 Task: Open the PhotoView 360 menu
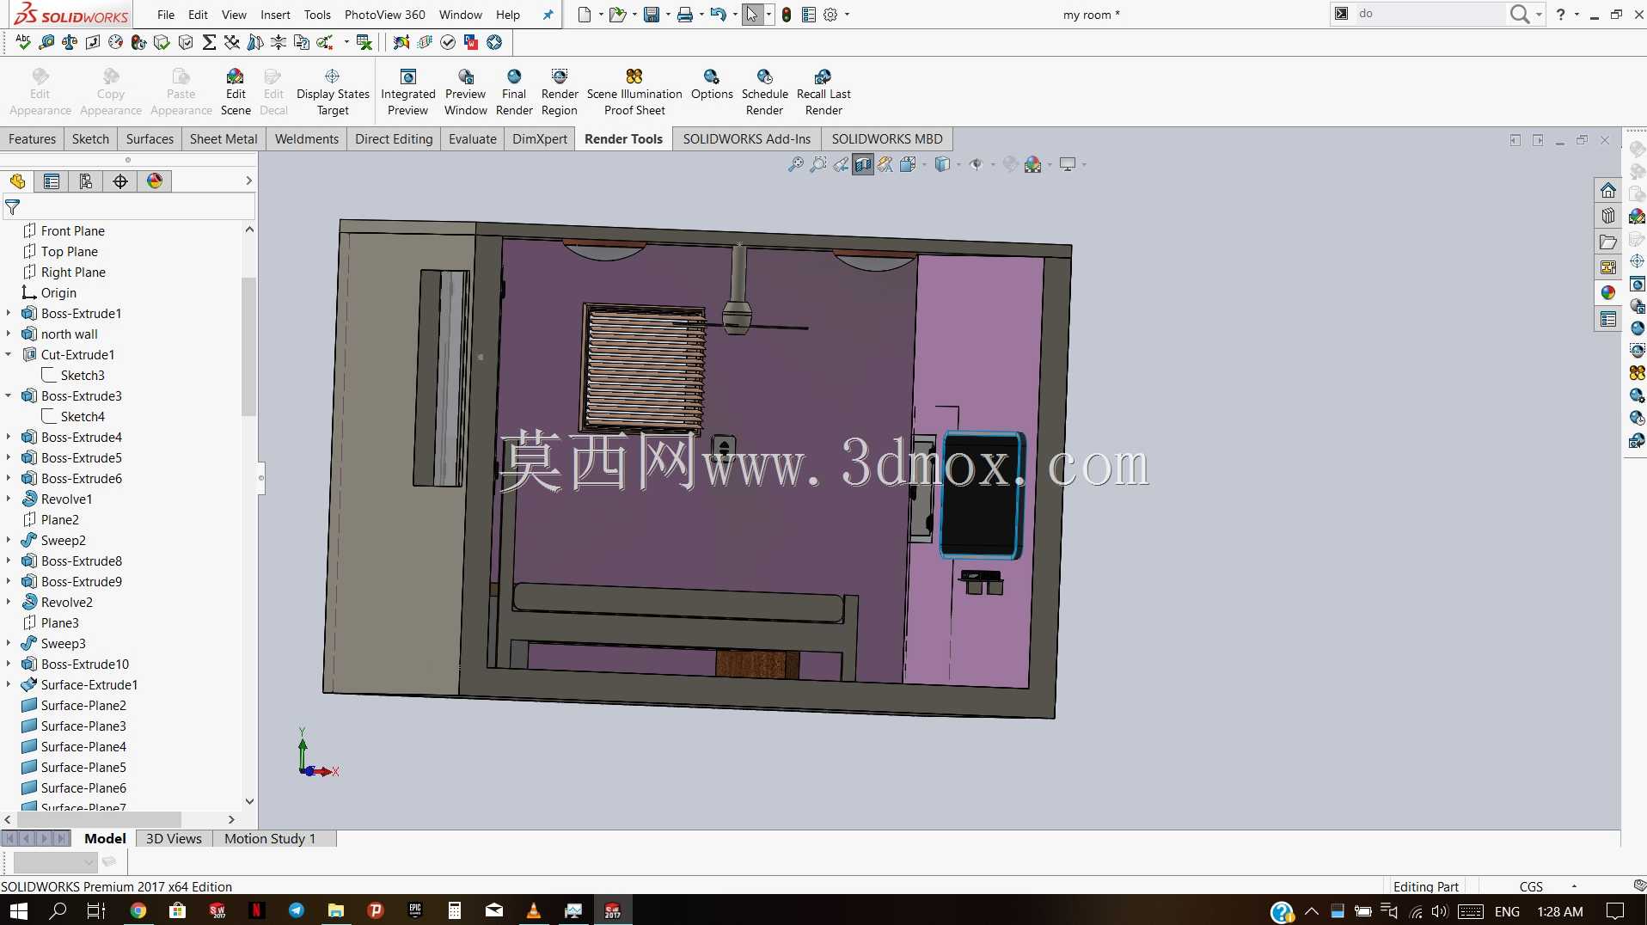[x=384, y=15]
